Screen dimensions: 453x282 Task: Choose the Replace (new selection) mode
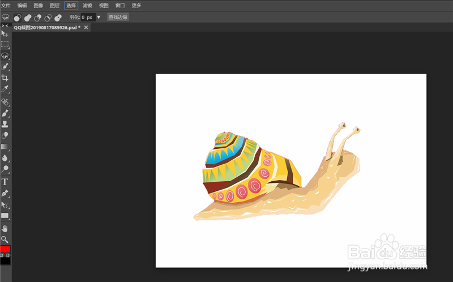18,18
